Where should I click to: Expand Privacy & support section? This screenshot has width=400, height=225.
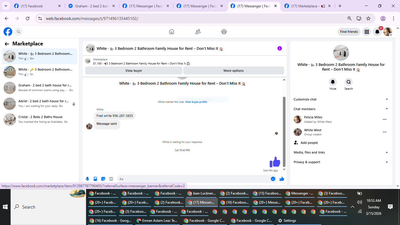[341, 162]
